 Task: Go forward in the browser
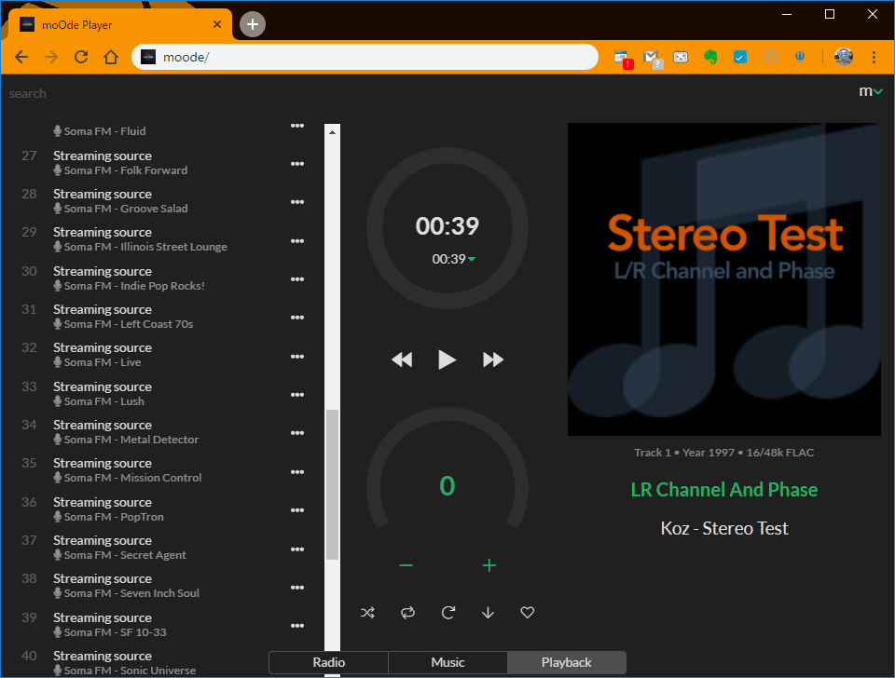51,57
